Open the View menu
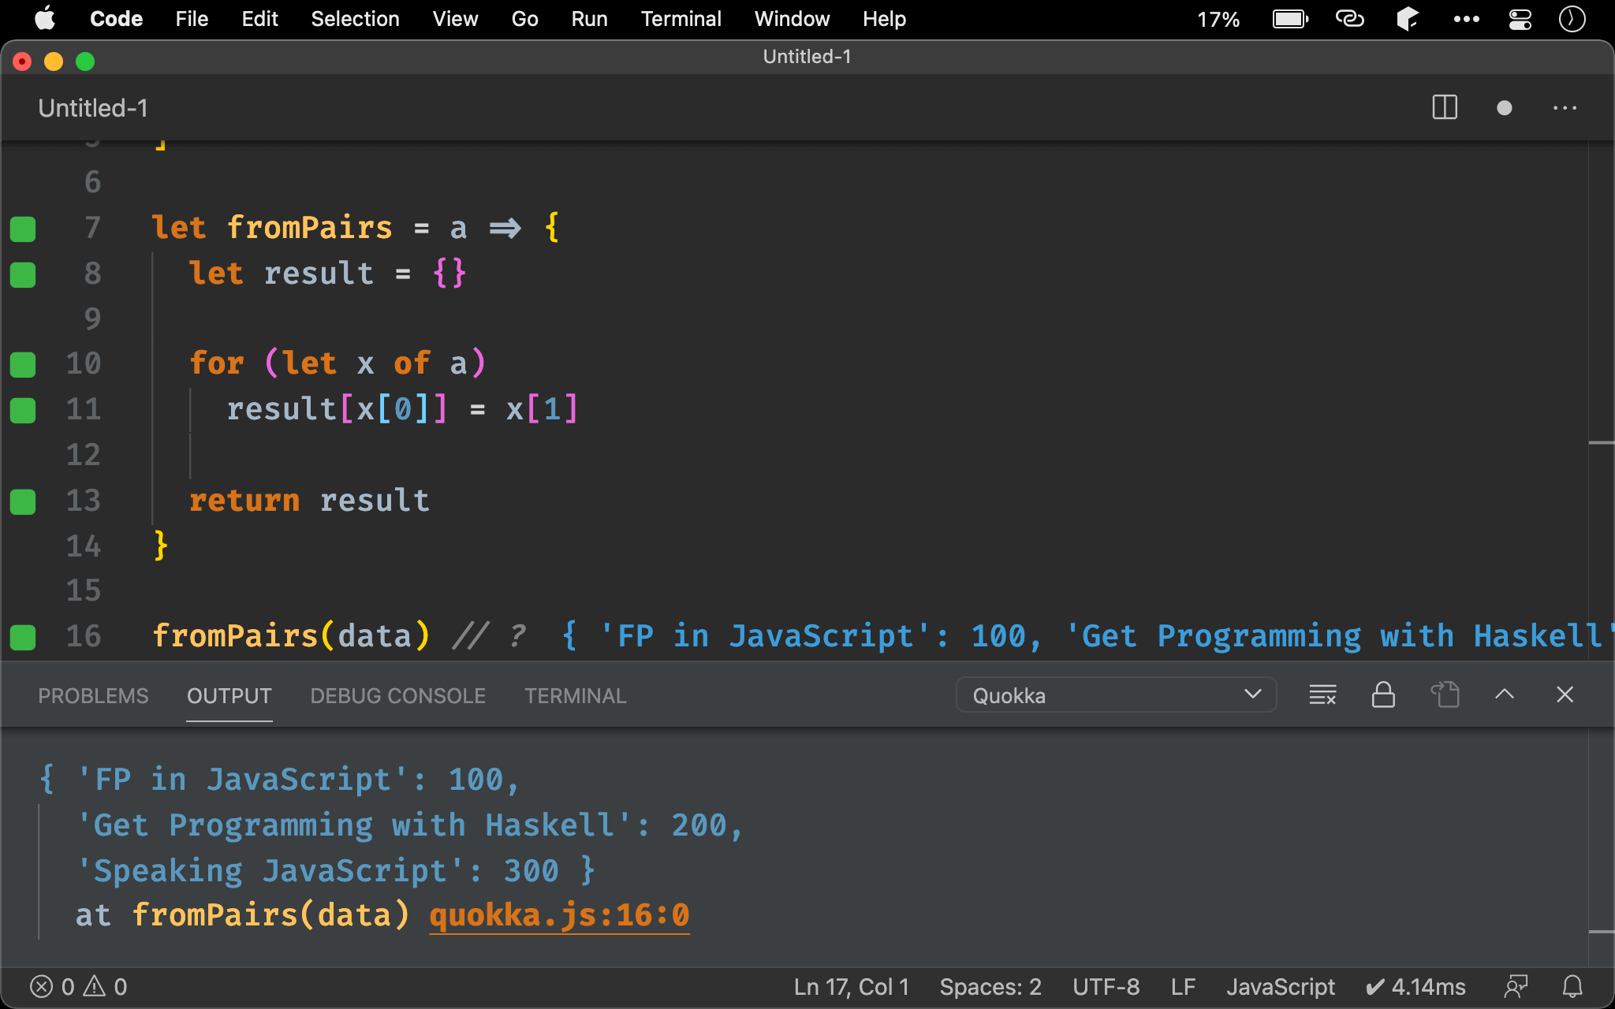Viewport: 1615px width, 1009px height. (x=455, y=19)
